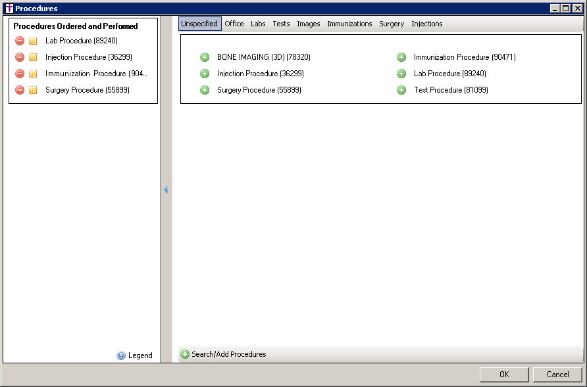
Task: Remove Surgery Procedure (55899) with red minus icon
Action: [20, 90]
